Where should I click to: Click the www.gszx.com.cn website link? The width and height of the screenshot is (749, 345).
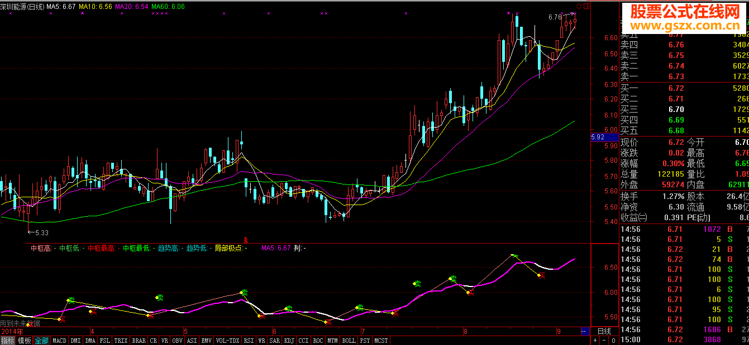point(685,26)
